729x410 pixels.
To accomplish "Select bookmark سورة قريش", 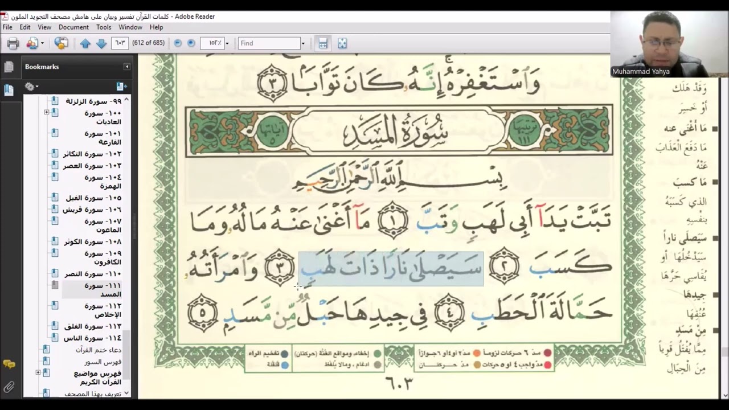I will tap(92, 210).
